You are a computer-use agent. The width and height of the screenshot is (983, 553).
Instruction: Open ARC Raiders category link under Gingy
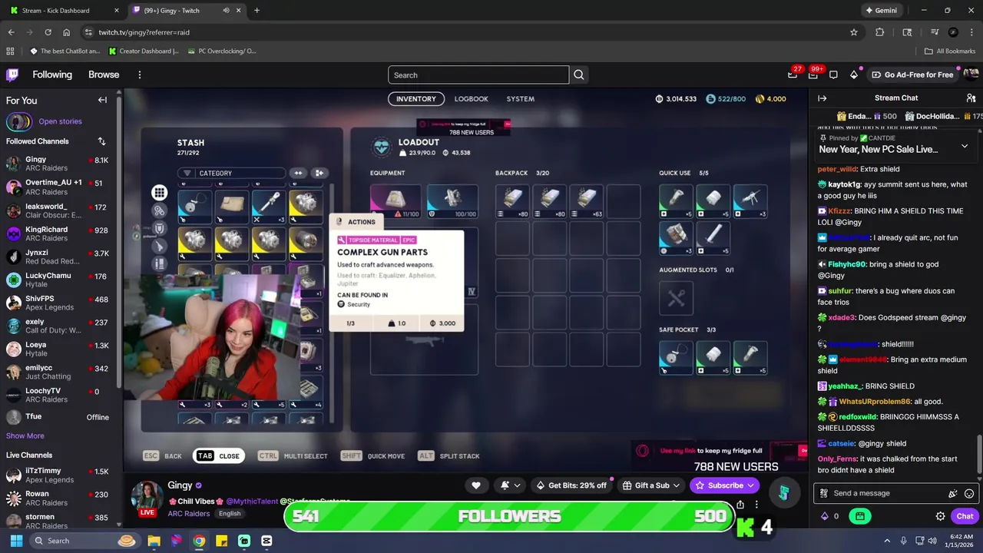[188, 513]
